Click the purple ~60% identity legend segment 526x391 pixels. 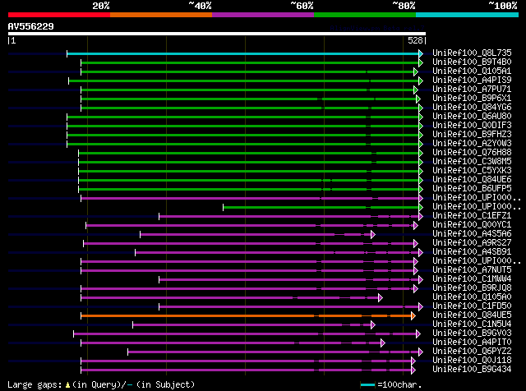[263, 15]
